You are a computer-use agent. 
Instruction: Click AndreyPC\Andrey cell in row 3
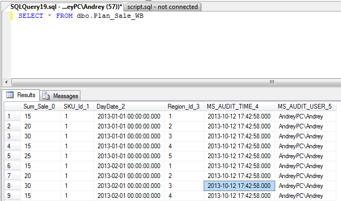305,136
